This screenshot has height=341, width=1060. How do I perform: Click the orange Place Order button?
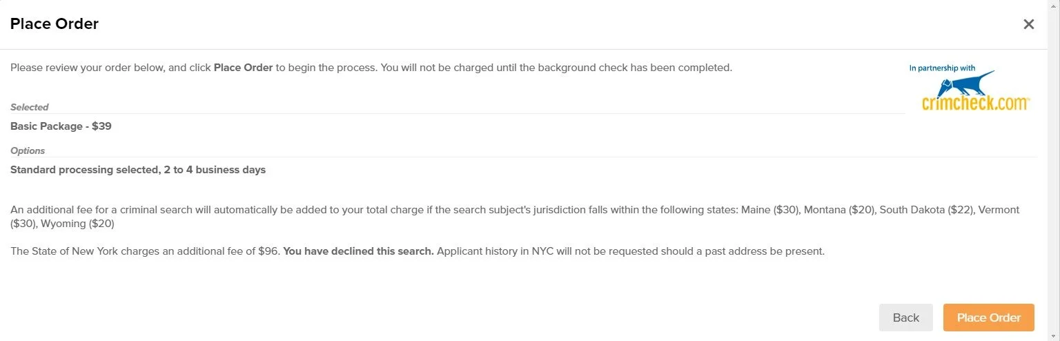click(x=988, y=318)
